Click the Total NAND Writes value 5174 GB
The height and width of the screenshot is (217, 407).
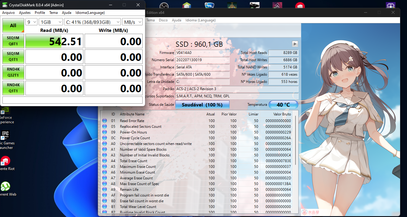(283, 67)
